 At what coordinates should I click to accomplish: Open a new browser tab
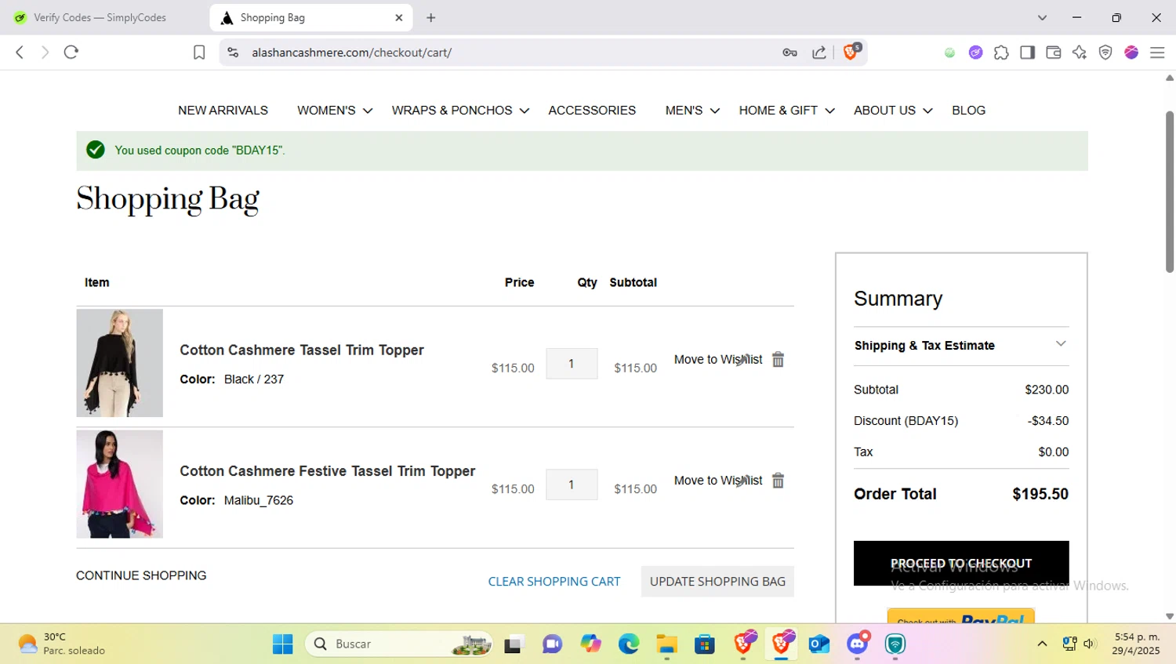[430, 17]
